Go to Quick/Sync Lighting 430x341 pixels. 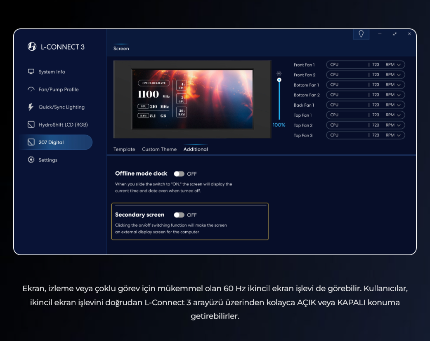pyautogui.click(x=61, y=107)
